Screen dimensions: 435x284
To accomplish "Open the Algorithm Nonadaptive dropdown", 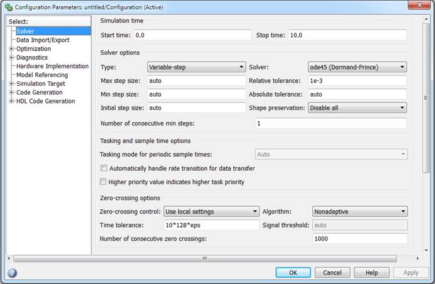I will (x=360, y=212).
